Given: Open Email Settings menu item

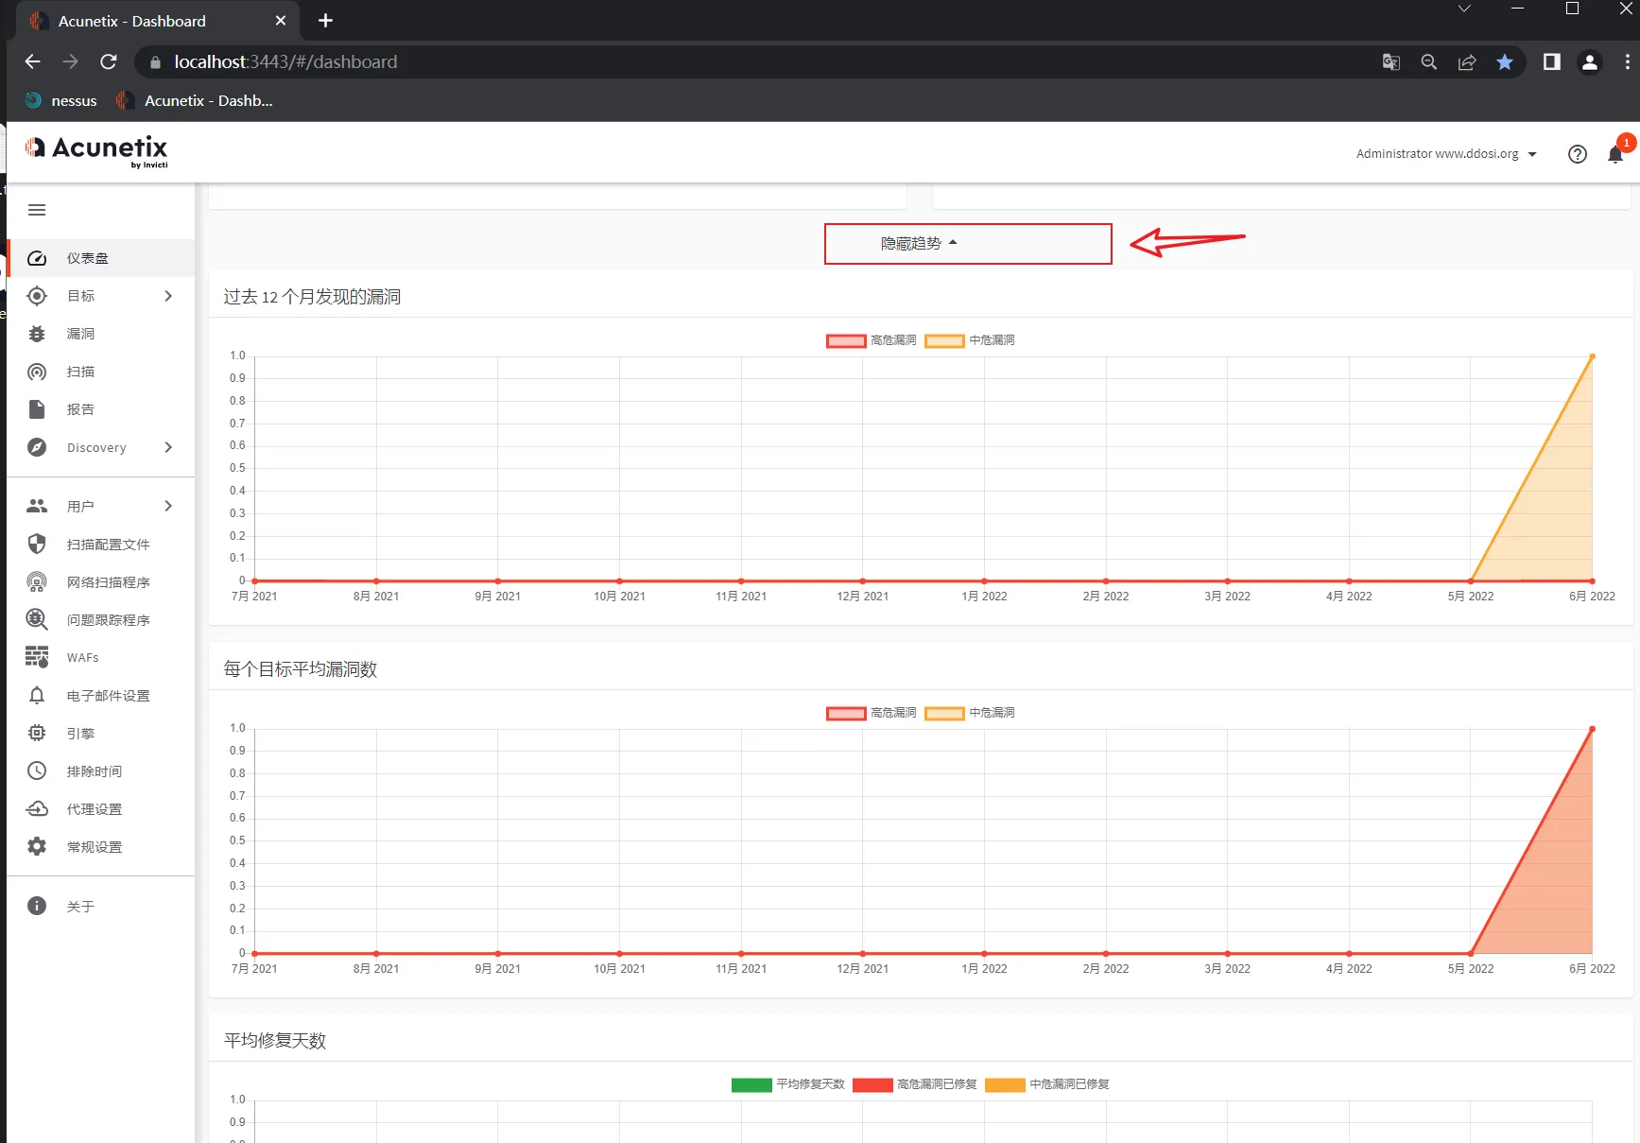Looking at the screenshot, I should pyautogui.click(x=108, y=696).
